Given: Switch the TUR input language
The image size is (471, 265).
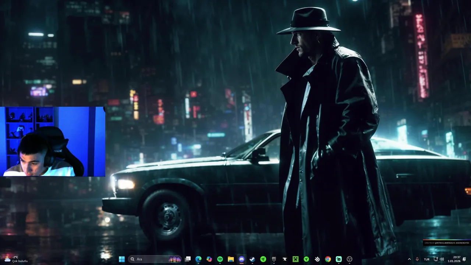Looking at the screenshot, I should pos(426,259).
